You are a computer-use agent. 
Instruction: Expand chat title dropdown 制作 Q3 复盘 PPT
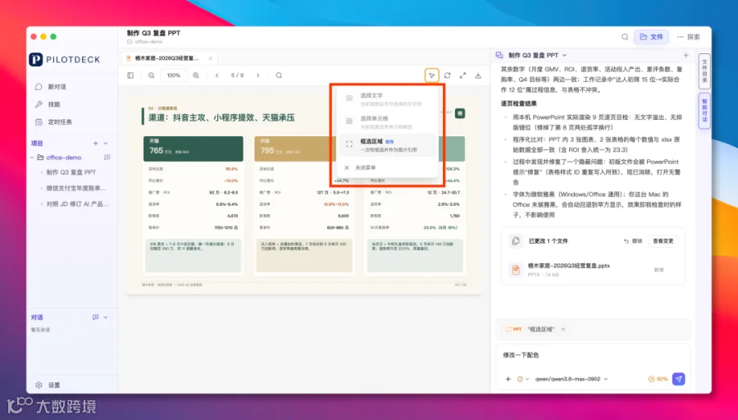pyautogui.click(x=565, y=56)
